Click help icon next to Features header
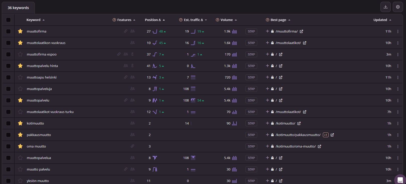Image resolution: width=406 pixels, height=184 pixels. tap(114, 20)
